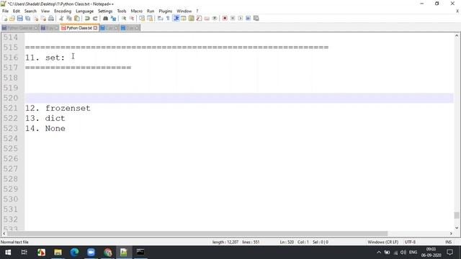Click Save Recorded Macro icon

tap(256, 18)
